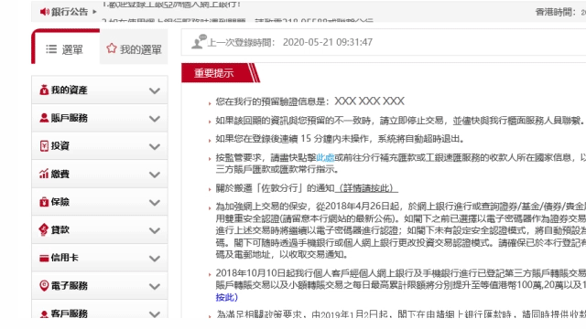Expand the 賬戶服務 chevron
The image size is (586, 329).
[x=155, y=119]
